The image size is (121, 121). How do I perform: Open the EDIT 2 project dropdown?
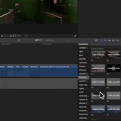pos(39,40)
